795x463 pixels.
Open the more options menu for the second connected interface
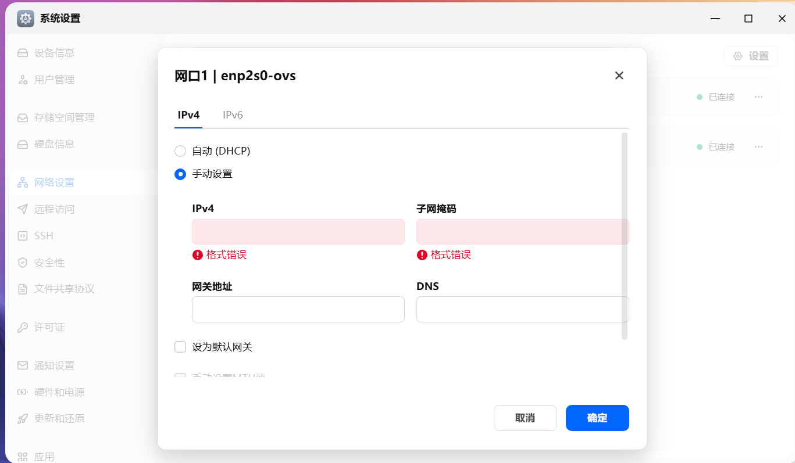[758, 147]
